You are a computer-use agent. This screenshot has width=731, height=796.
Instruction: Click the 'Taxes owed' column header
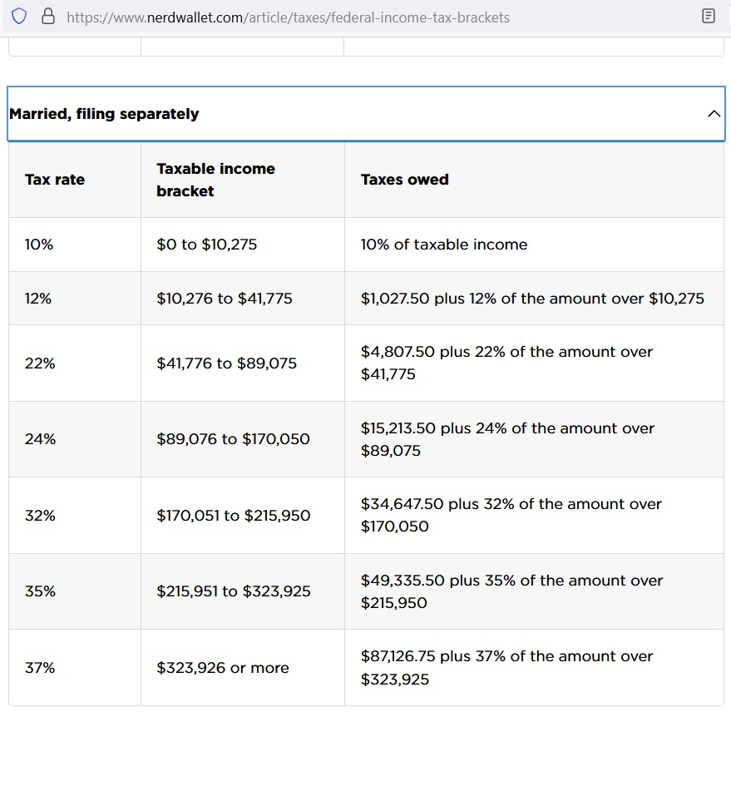(404, 180)
